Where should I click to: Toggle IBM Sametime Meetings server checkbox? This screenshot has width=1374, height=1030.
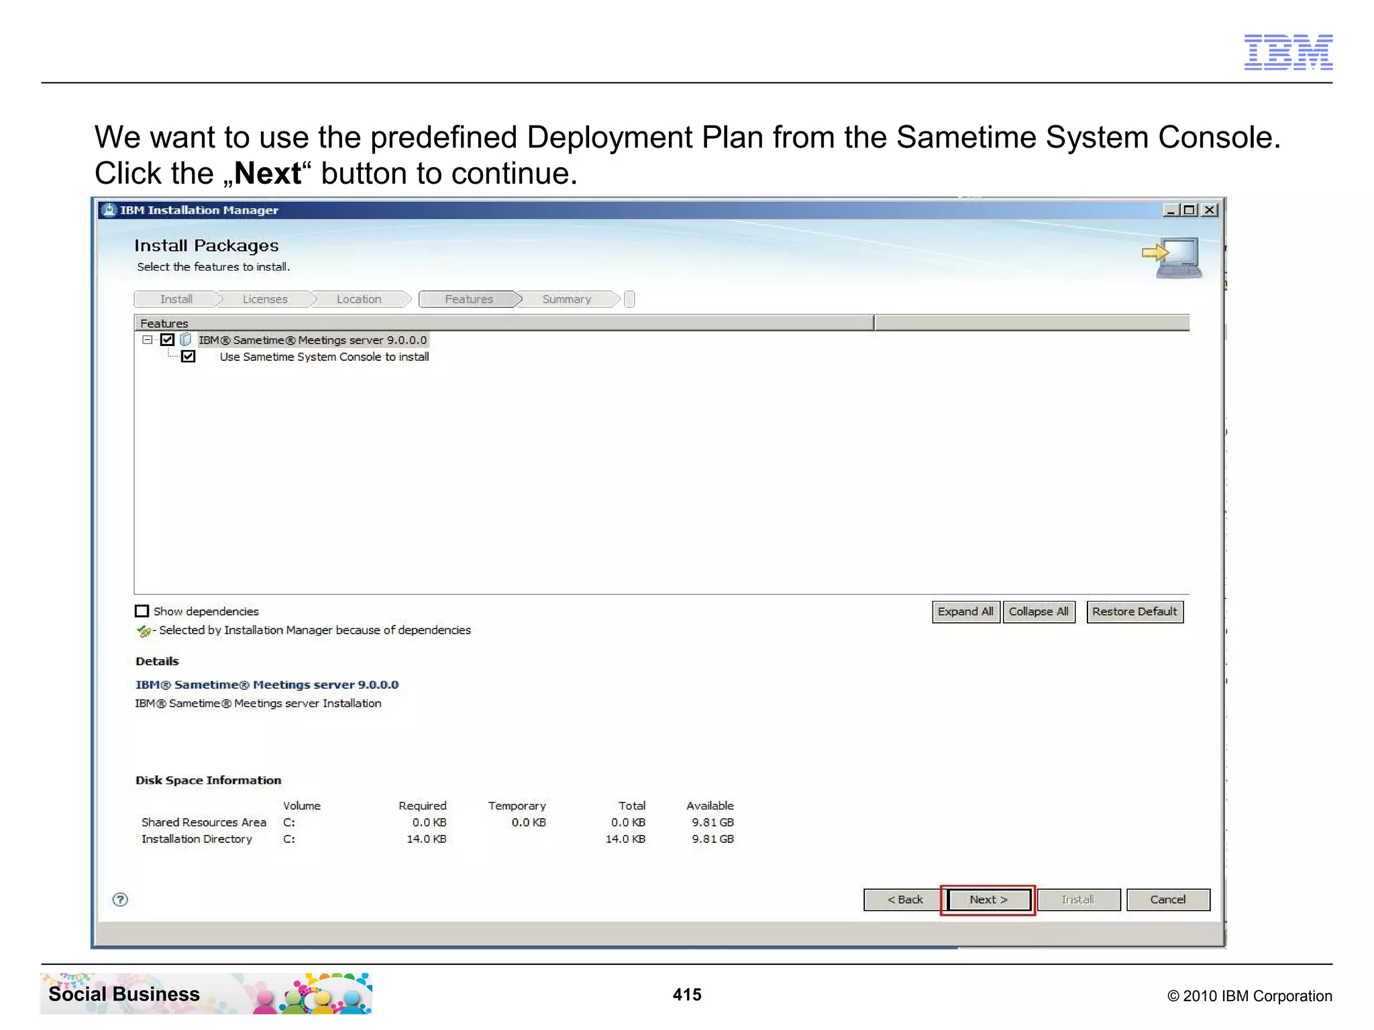[168, 340]
